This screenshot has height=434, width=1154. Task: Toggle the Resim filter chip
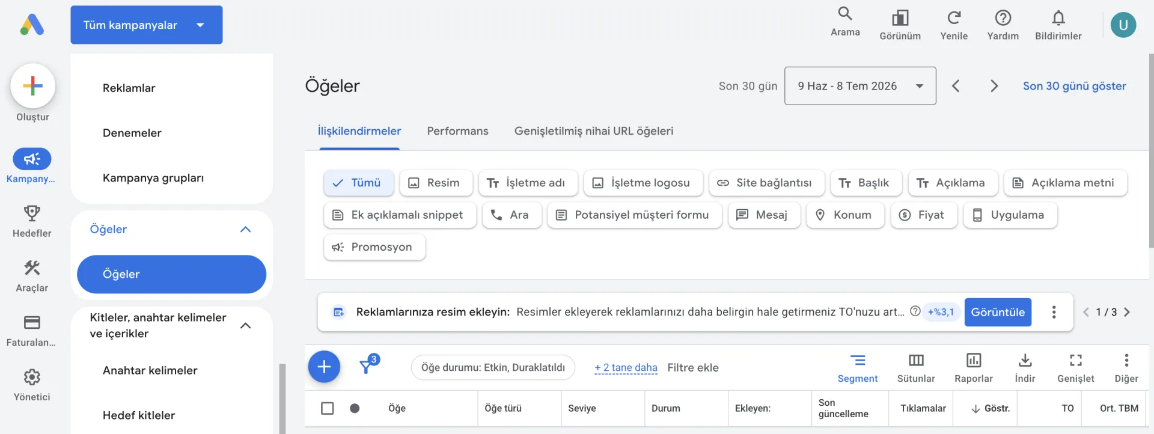(x=436, y=183)
